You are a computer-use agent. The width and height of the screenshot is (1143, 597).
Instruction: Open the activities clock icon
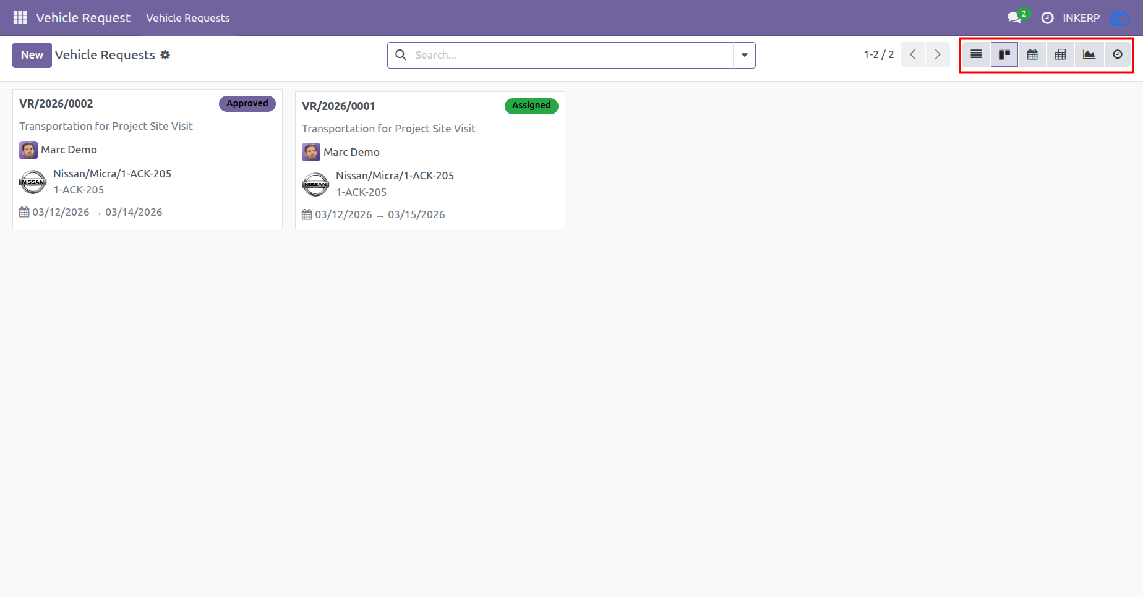[1047, 18]
